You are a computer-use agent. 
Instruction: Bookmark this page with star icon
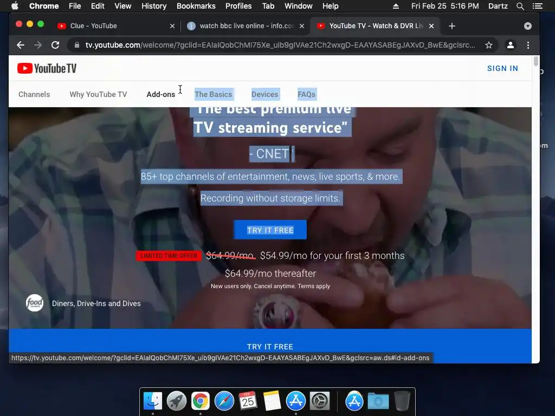tap(489, 45)
